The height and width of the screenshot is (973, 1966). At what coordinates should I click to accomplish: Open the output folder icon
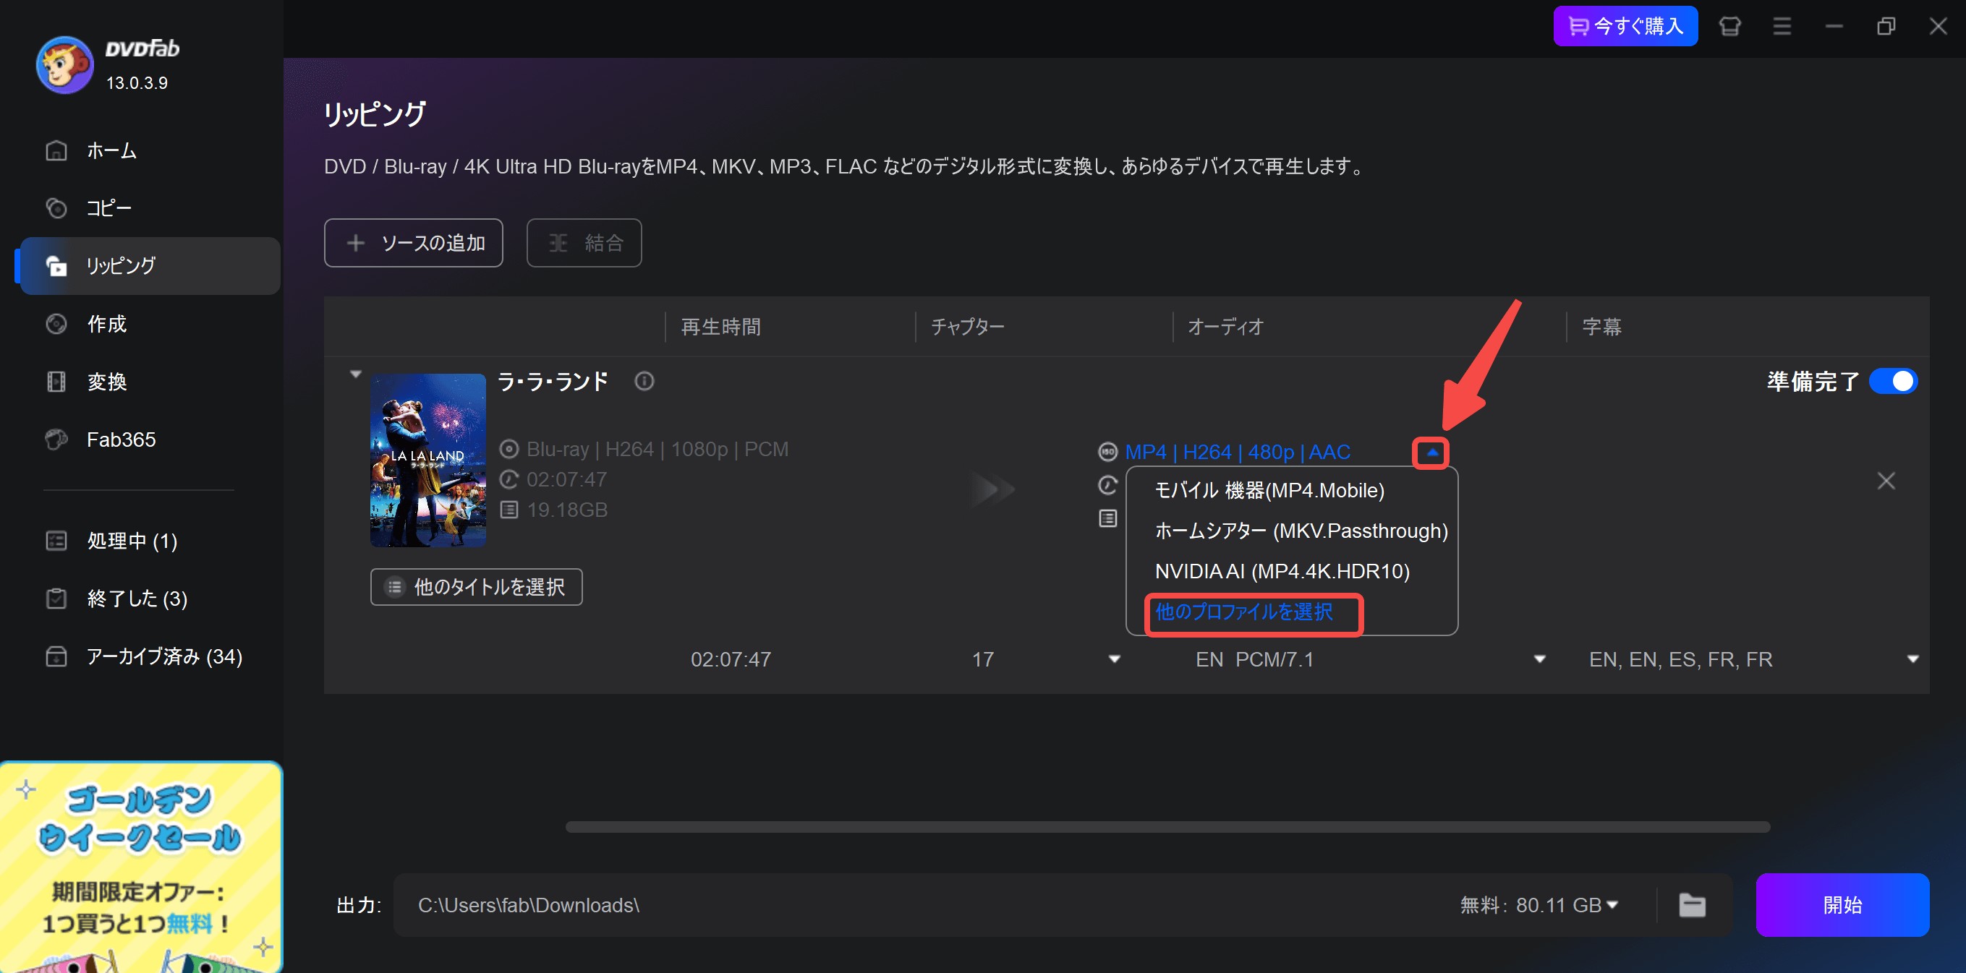coord(1692,906)
